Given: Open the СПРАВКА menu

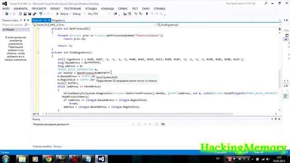Looking at the screenshot, I should [159, 9].
